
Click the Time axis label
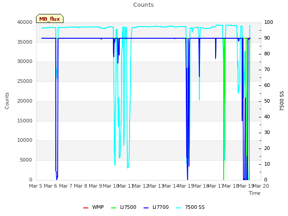255,193
